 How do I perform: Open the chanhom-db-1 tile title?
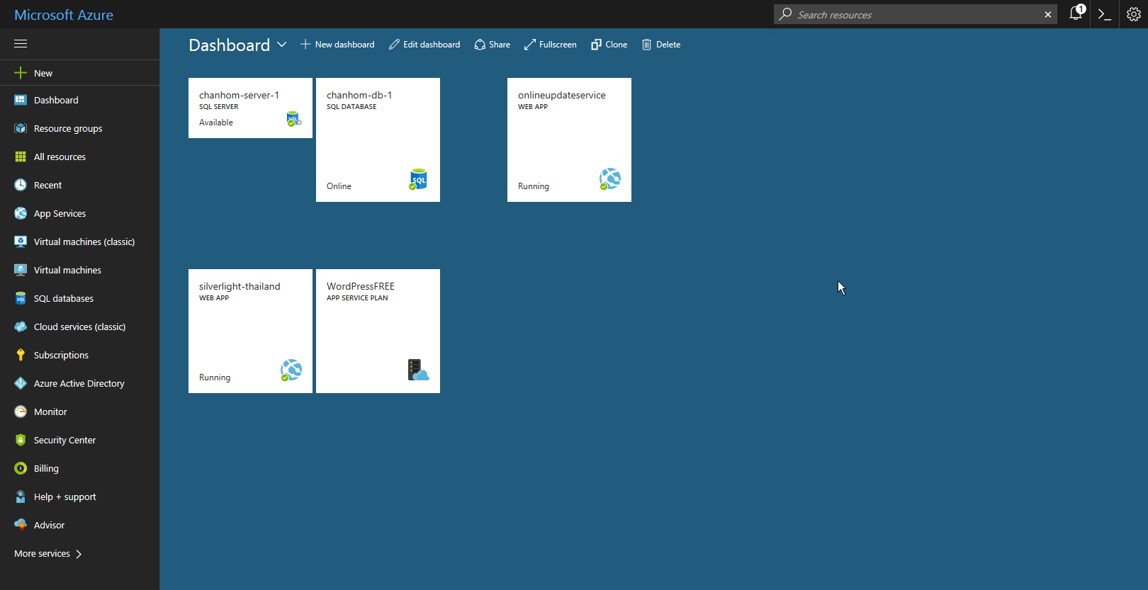point(359,95)
